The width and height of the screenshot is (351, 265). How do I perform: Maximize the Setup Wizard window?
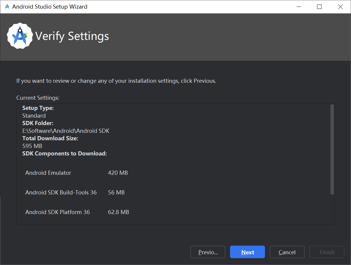point(319,7)
